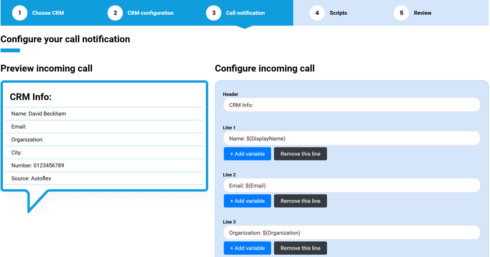Select "Organization:" row in the preview
Screen dimensions: 490x257
pos(104,140)
